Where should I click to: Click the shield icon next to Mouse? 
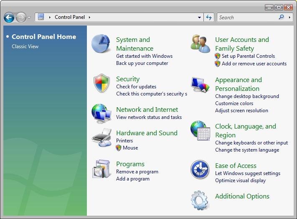118,148
